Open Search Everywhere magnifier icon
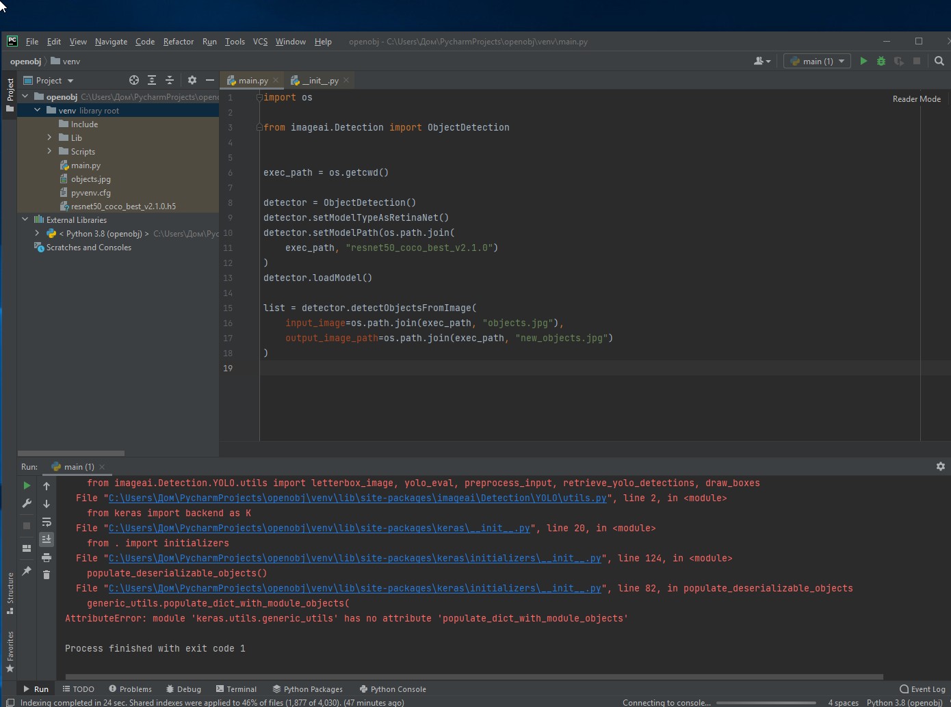Image resolution: width=951 pixels, height=707 pixels. [x=939, y=61]
